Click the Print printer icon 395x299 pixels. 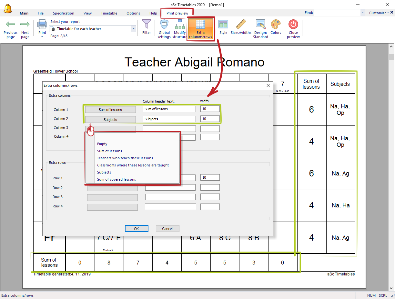(x=42, y=25)
